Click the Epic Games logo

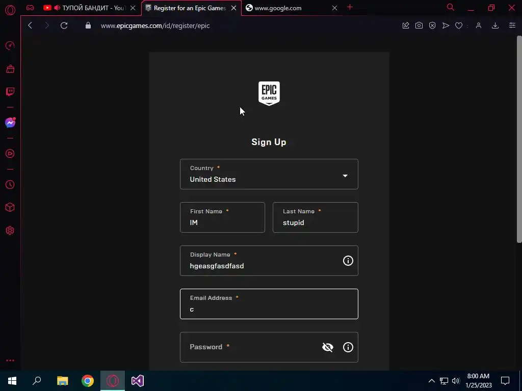pos(269,94)
